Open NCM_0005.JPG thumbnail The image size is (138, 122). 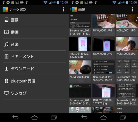(x=127, y=44)
